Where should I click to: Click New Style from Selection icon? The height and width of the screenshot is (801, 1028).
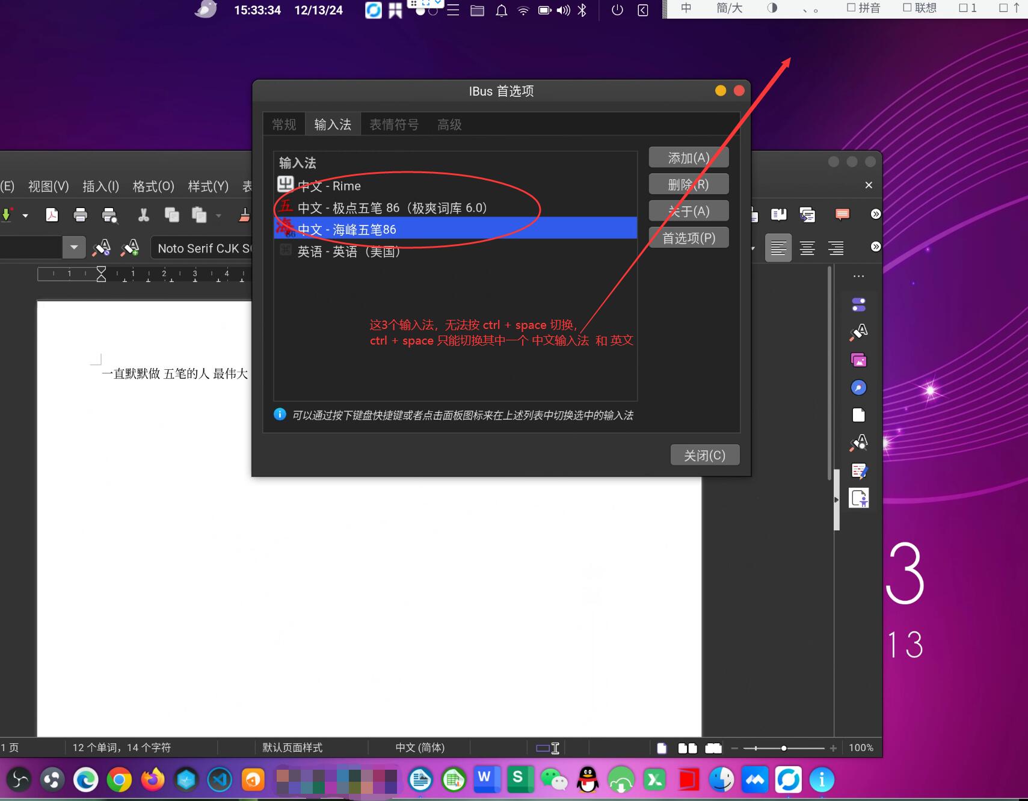click(x=130, y=247)
